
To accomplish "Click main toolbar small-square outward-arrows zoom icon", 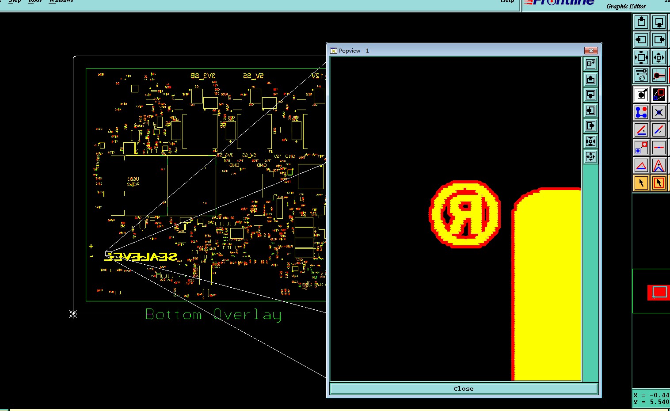I will point(659,57).
